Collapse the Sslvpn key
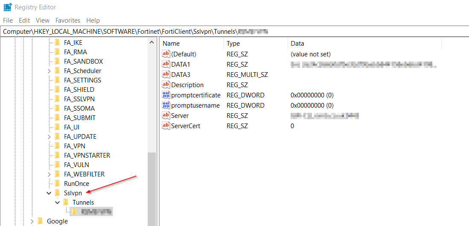Viewport: 469px width, 226px height. tap(49, 193)
